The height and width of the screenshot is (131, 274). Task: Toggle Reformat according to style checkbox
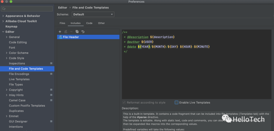pyautogui.click(x=124, y=103)
